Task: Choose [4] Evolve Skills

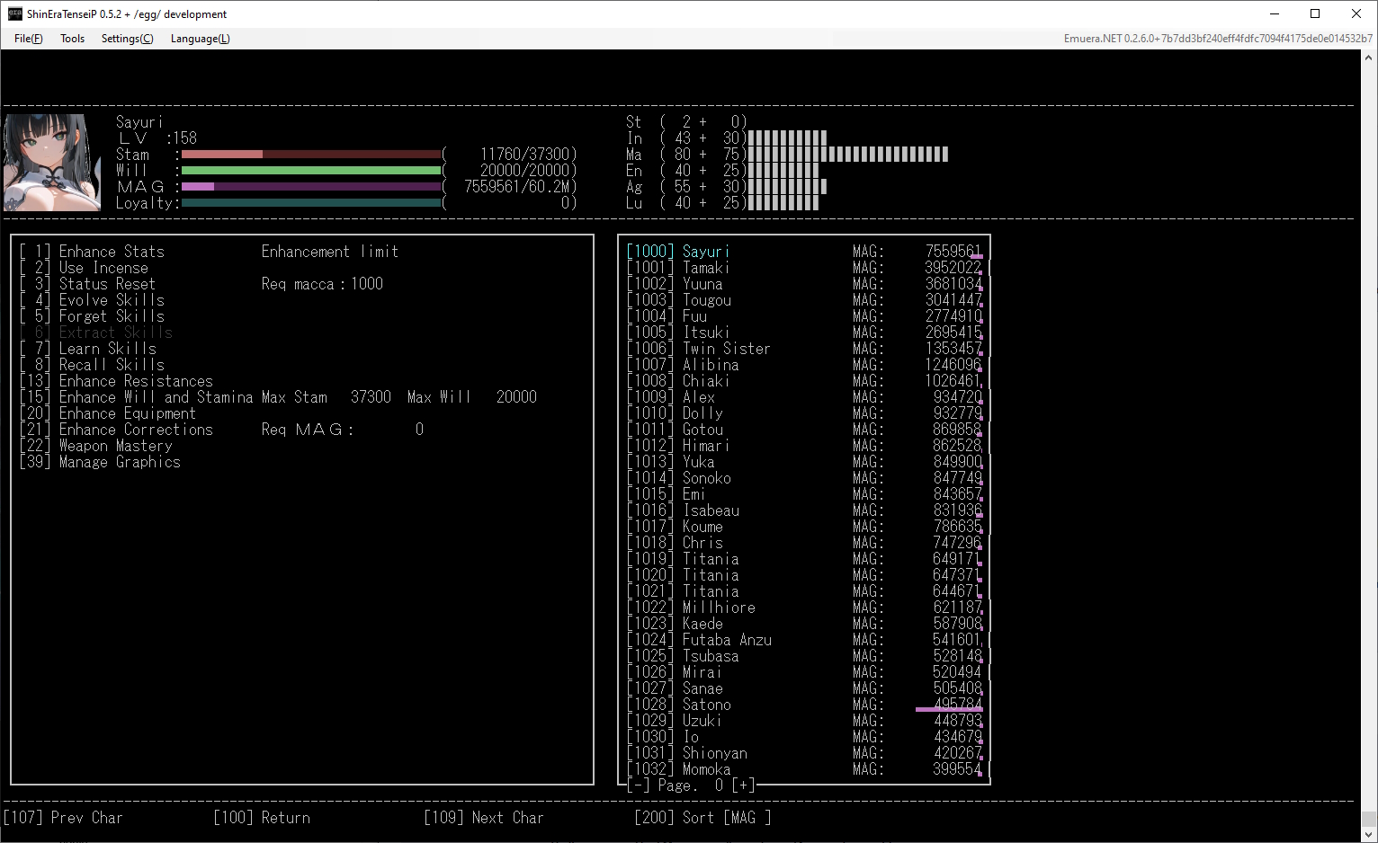Action: click(x=92, y=300)
